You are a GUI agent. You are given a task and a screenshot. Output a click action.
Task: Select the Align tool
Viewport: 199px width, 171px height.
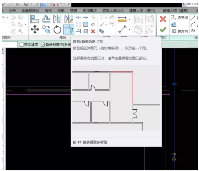click(35, 19)
